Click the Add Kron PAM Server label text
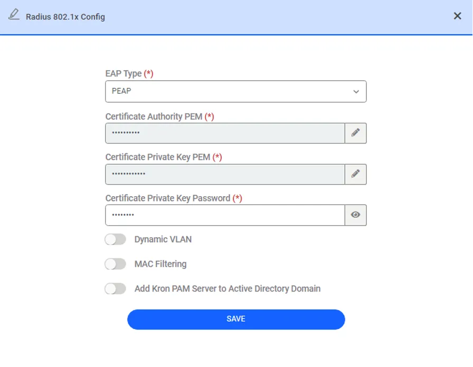The image size is (473, 367). (228, 288)
